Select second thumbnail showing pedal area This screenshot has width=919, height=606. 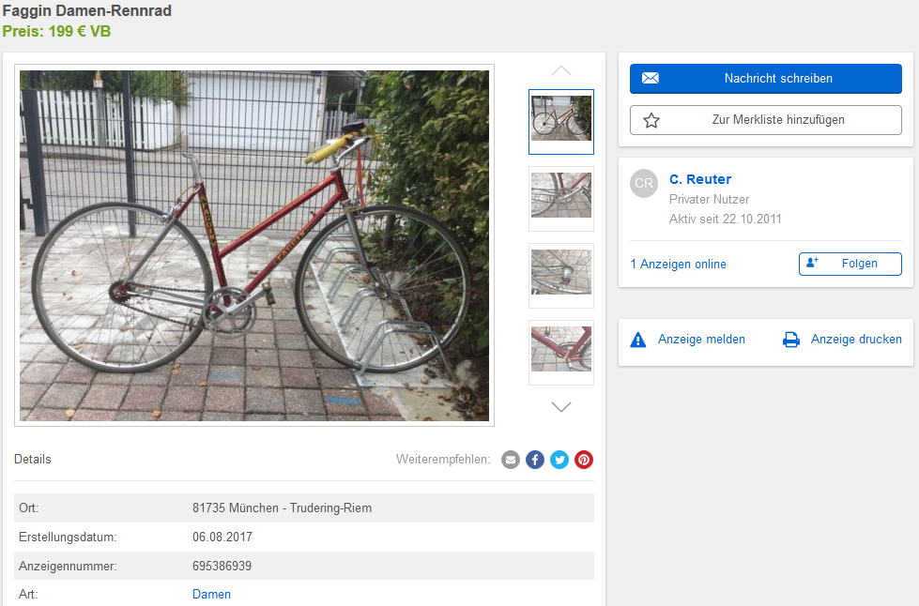click(561, 199)
